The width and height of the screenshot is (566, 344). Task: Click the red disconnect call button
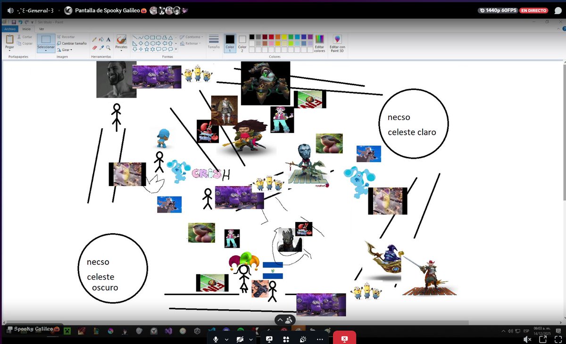pyautogui.click(x=344, y=338)
